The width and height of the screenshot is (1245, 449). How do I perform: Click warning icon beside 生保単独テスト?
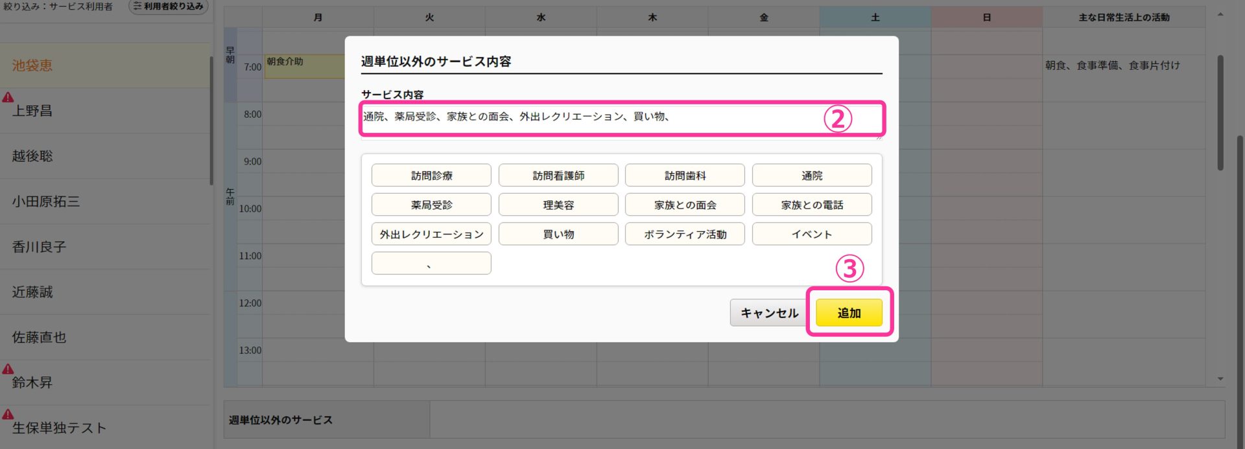tap(8, 414)
